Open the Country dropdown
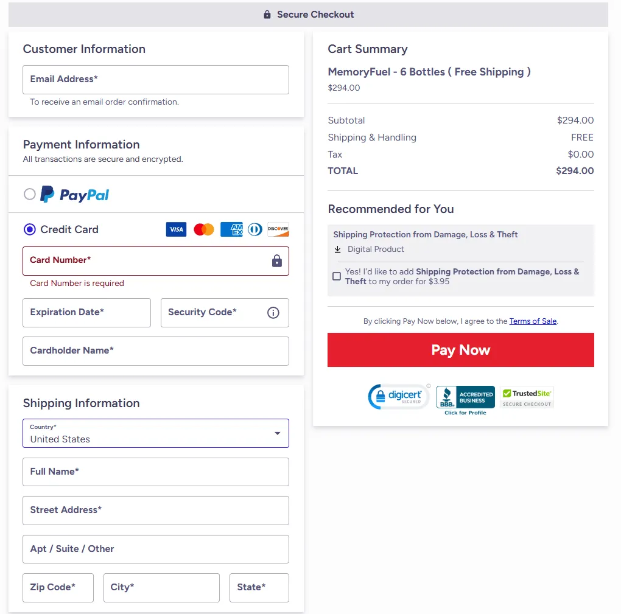621x614 pixels. click(x=277, y=433)
